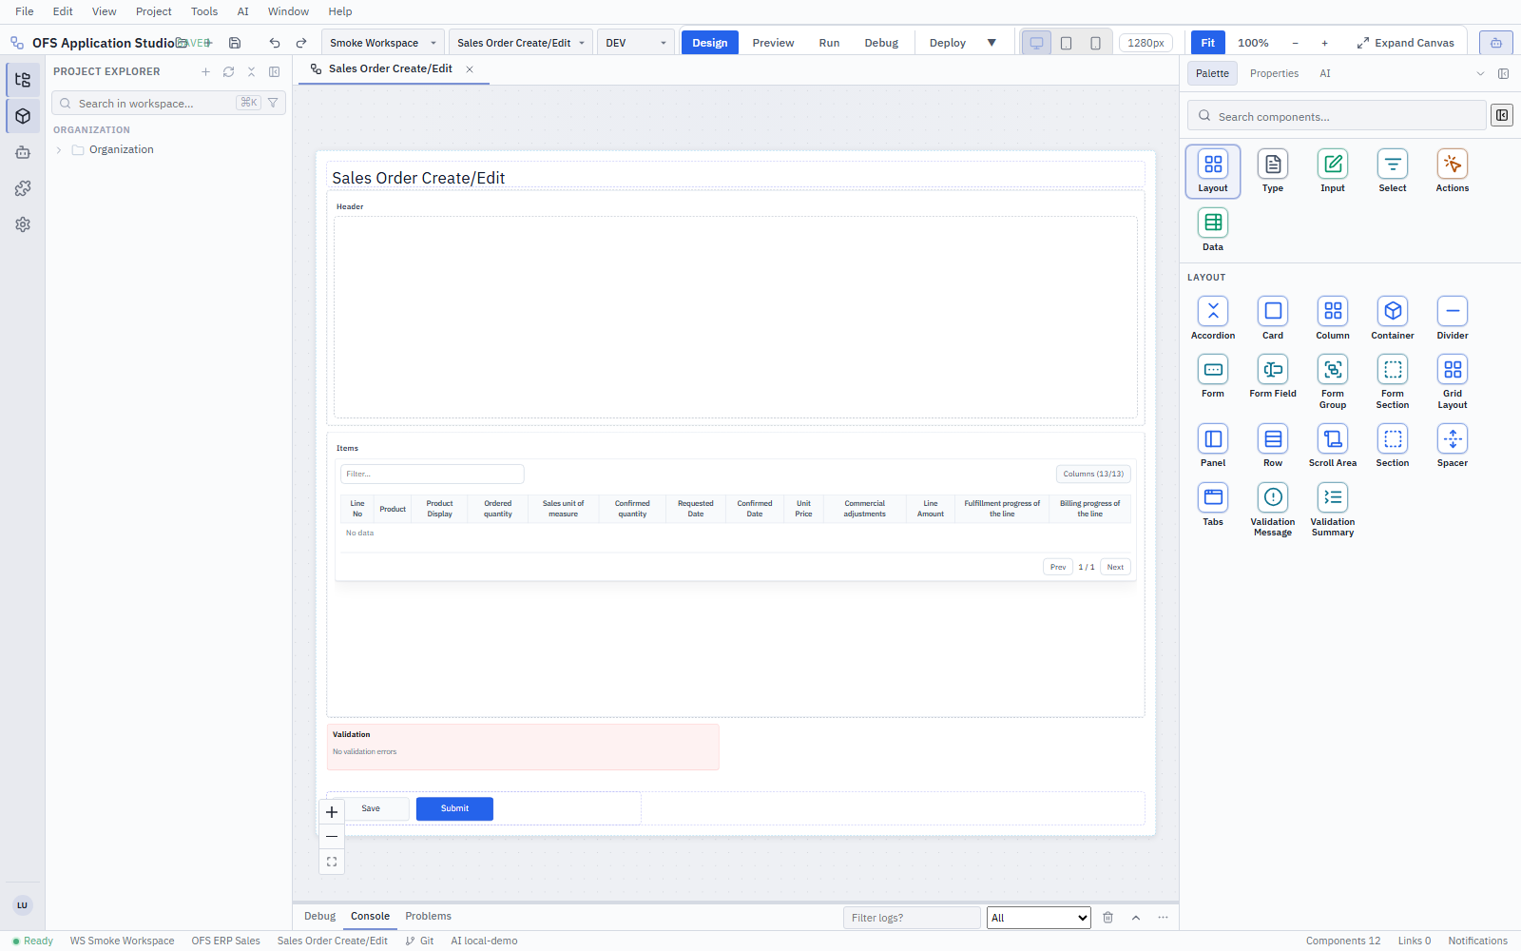
Task: Pick the Grid Layout component
Action: point(1453,381)
